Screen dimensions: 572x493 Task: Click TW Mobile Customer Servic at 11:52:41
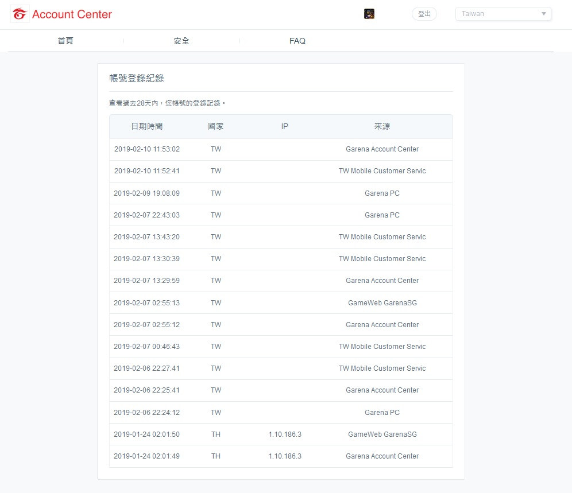(x=382, y=171)
